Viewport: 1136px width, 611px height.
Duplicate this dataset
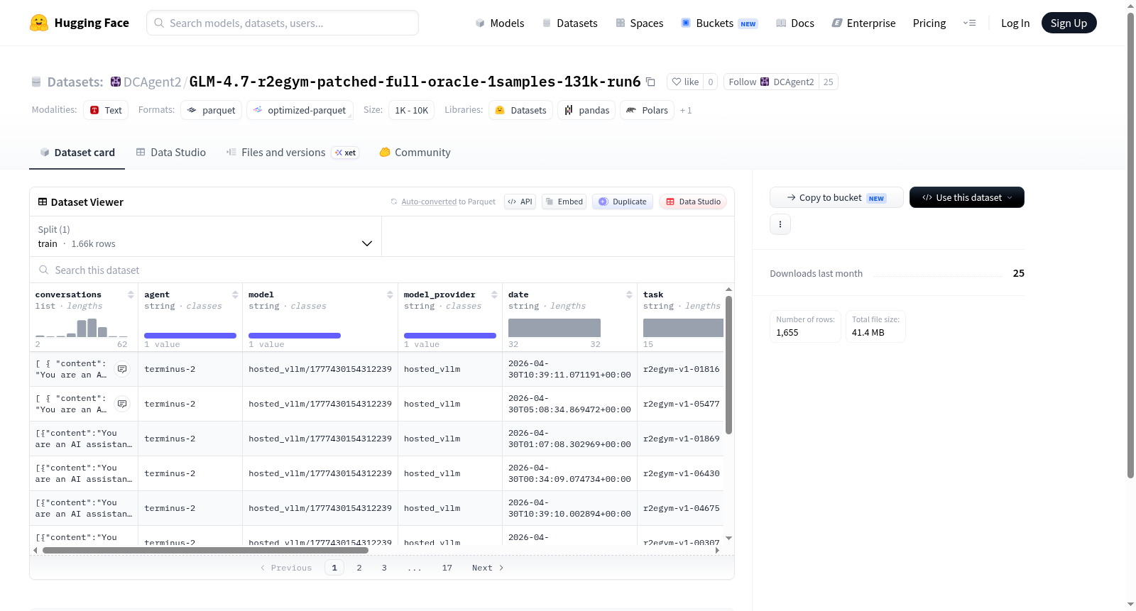pos(623,202)
